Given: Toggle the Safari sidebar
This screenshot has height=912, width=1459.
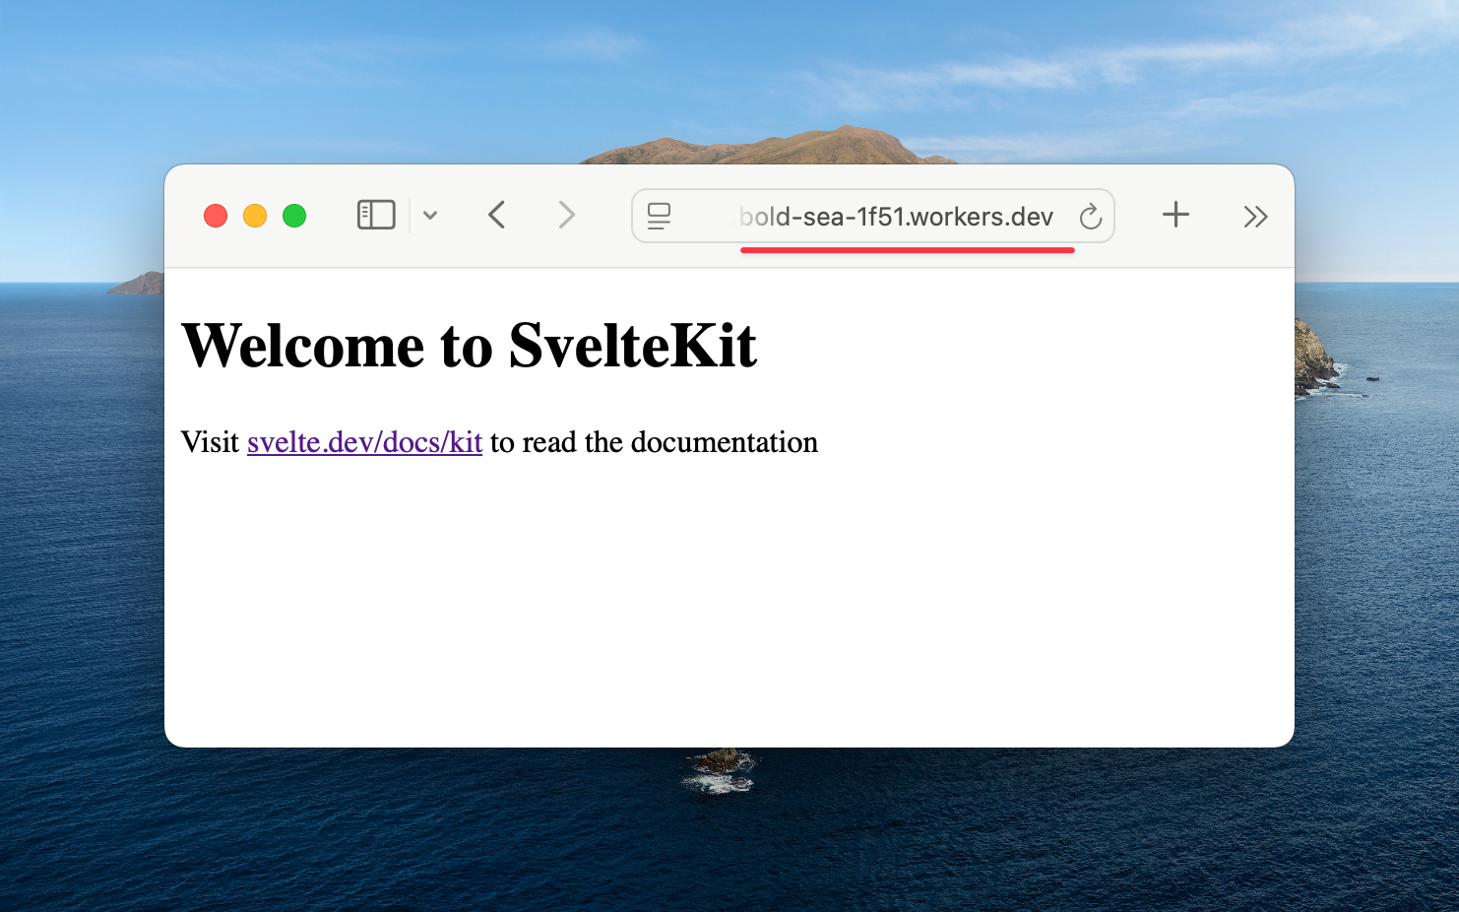Looking at the screenshot, I should pos(375,215).
